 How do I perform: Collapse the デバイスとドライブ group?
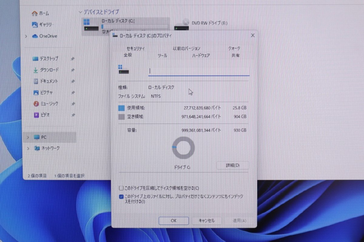[81, 12]
